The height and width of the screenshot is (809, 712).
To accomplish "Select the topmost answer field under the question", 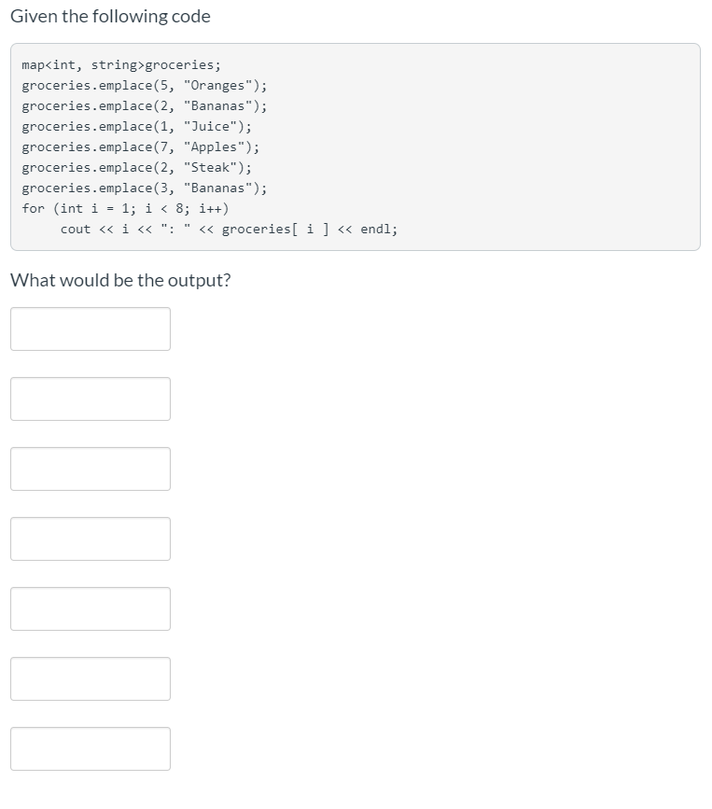I will click(x=90, y=328).
